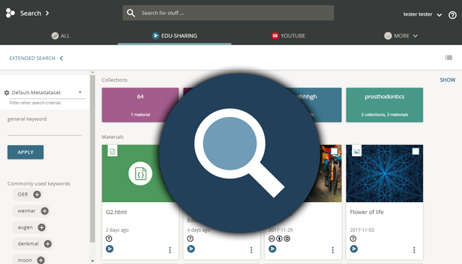The height and width of the screenshot is (264, 462).
Task: Open more options menu for G2.html
Action: point(170,250)
